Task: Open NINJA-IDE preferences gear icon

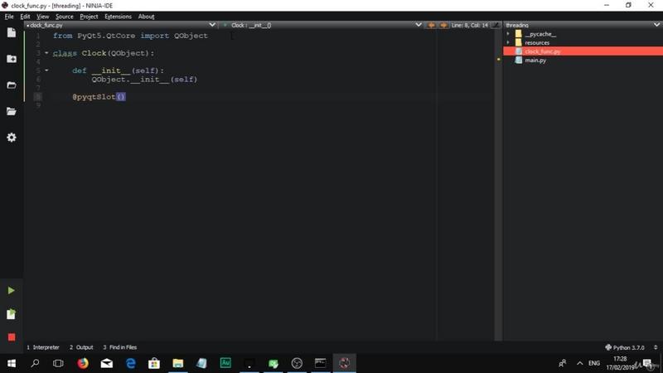Action: pyautogui.click(x=12, y=138)
